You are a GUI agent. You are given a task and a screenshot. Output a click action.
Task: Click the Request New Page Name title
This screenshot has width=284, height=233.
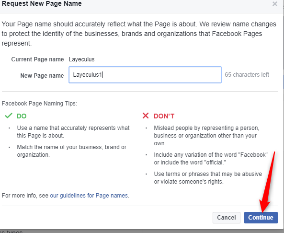[x=42, y=3]
